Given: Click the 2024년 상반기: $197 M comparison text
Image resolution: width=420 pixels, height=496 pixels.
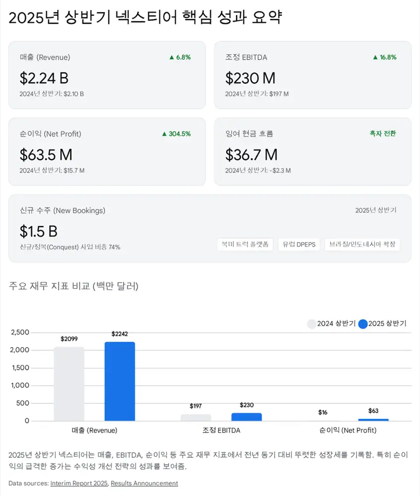Looking at the screenshot, I should [x=257, y=94].
